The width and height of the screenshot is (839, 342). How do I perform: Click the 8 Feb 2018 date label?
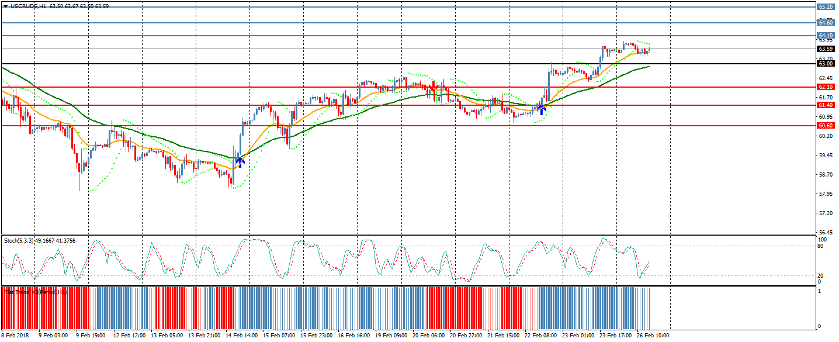click(x=14, y=336)
